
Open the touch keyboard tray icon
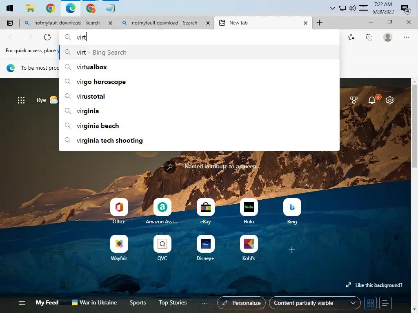363,8
